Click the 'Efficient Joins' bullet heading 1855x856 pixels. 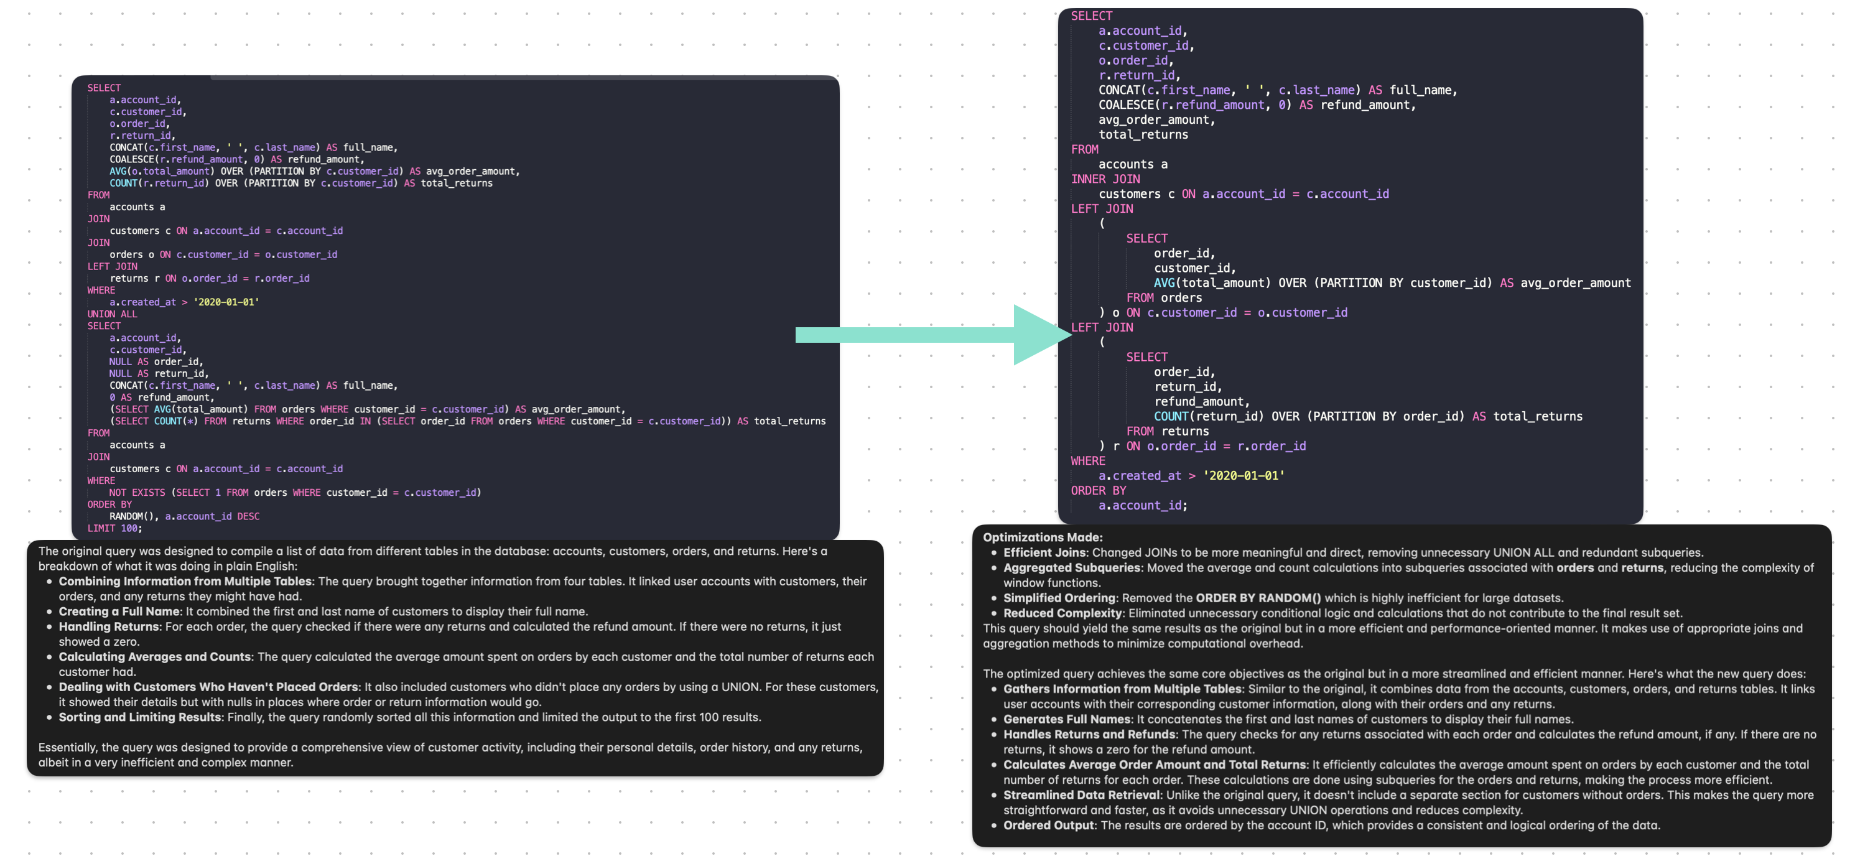pyautogui.click(x=1044, y=552)
